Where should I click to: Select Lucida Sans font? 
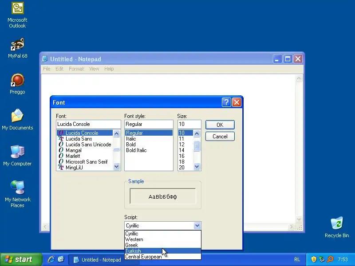pyautogui.click(x=85, y=139)
